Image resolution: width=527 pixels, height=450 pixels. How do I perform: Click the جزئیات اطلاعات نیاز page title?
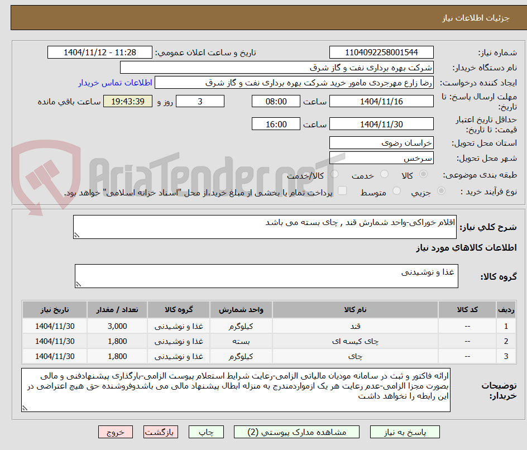476,18
